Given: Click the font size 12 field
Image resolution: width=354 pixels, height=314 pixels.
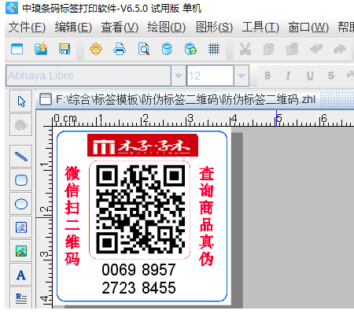Looking at the screenshot, I should point(210,76).
